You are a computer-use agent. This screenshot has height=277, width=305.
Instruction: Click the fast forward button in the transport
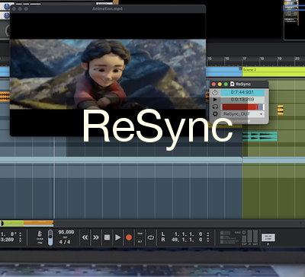point(96,237)
